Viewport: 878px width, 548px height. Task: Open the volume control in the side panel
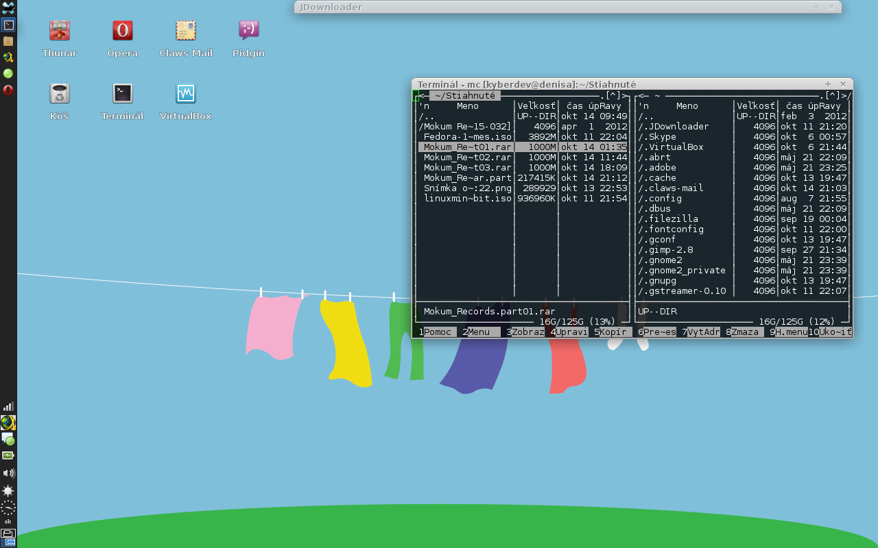coord(8,473)
